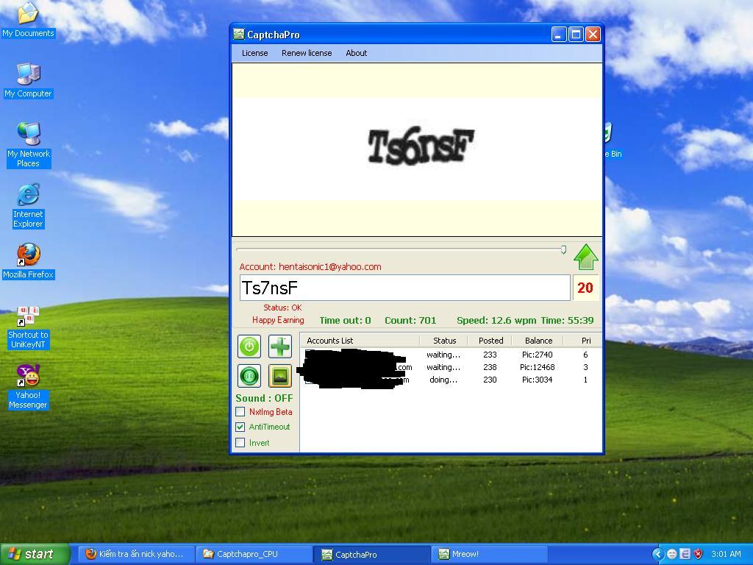Sort by the Posted column header
Screen dimensions: 753x565
click(x=490, y=341)
